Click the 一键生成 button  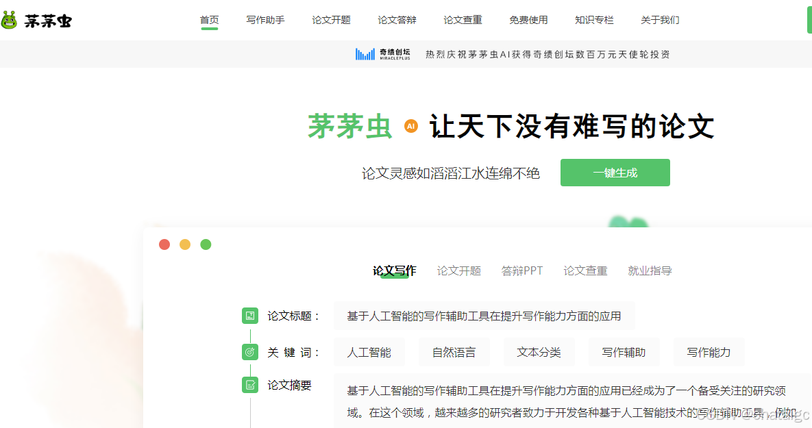click(615, 173)
